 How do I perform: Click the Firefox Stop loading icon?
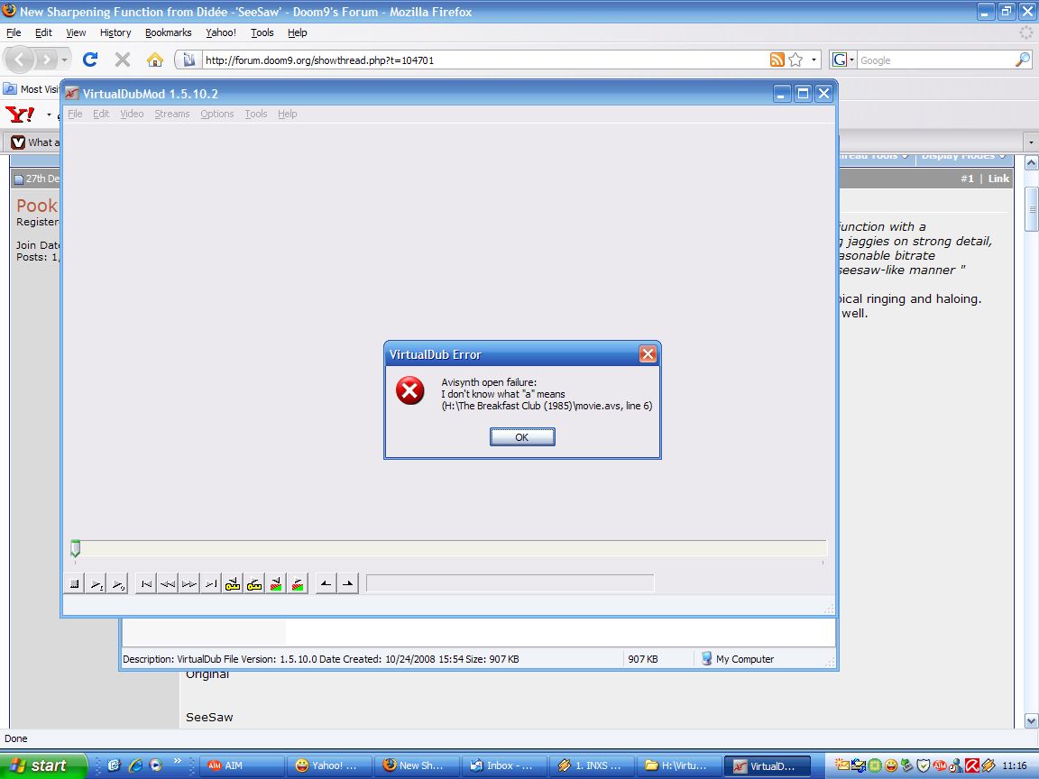coord(123,60)
